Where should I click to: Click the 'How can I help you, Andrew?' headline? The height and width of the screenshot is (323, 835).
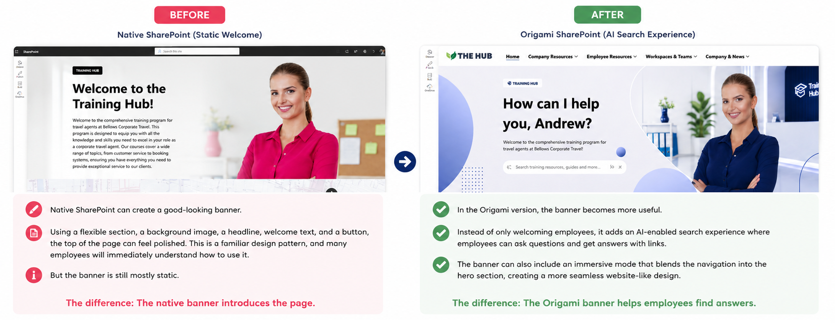(x=551, y=113)
